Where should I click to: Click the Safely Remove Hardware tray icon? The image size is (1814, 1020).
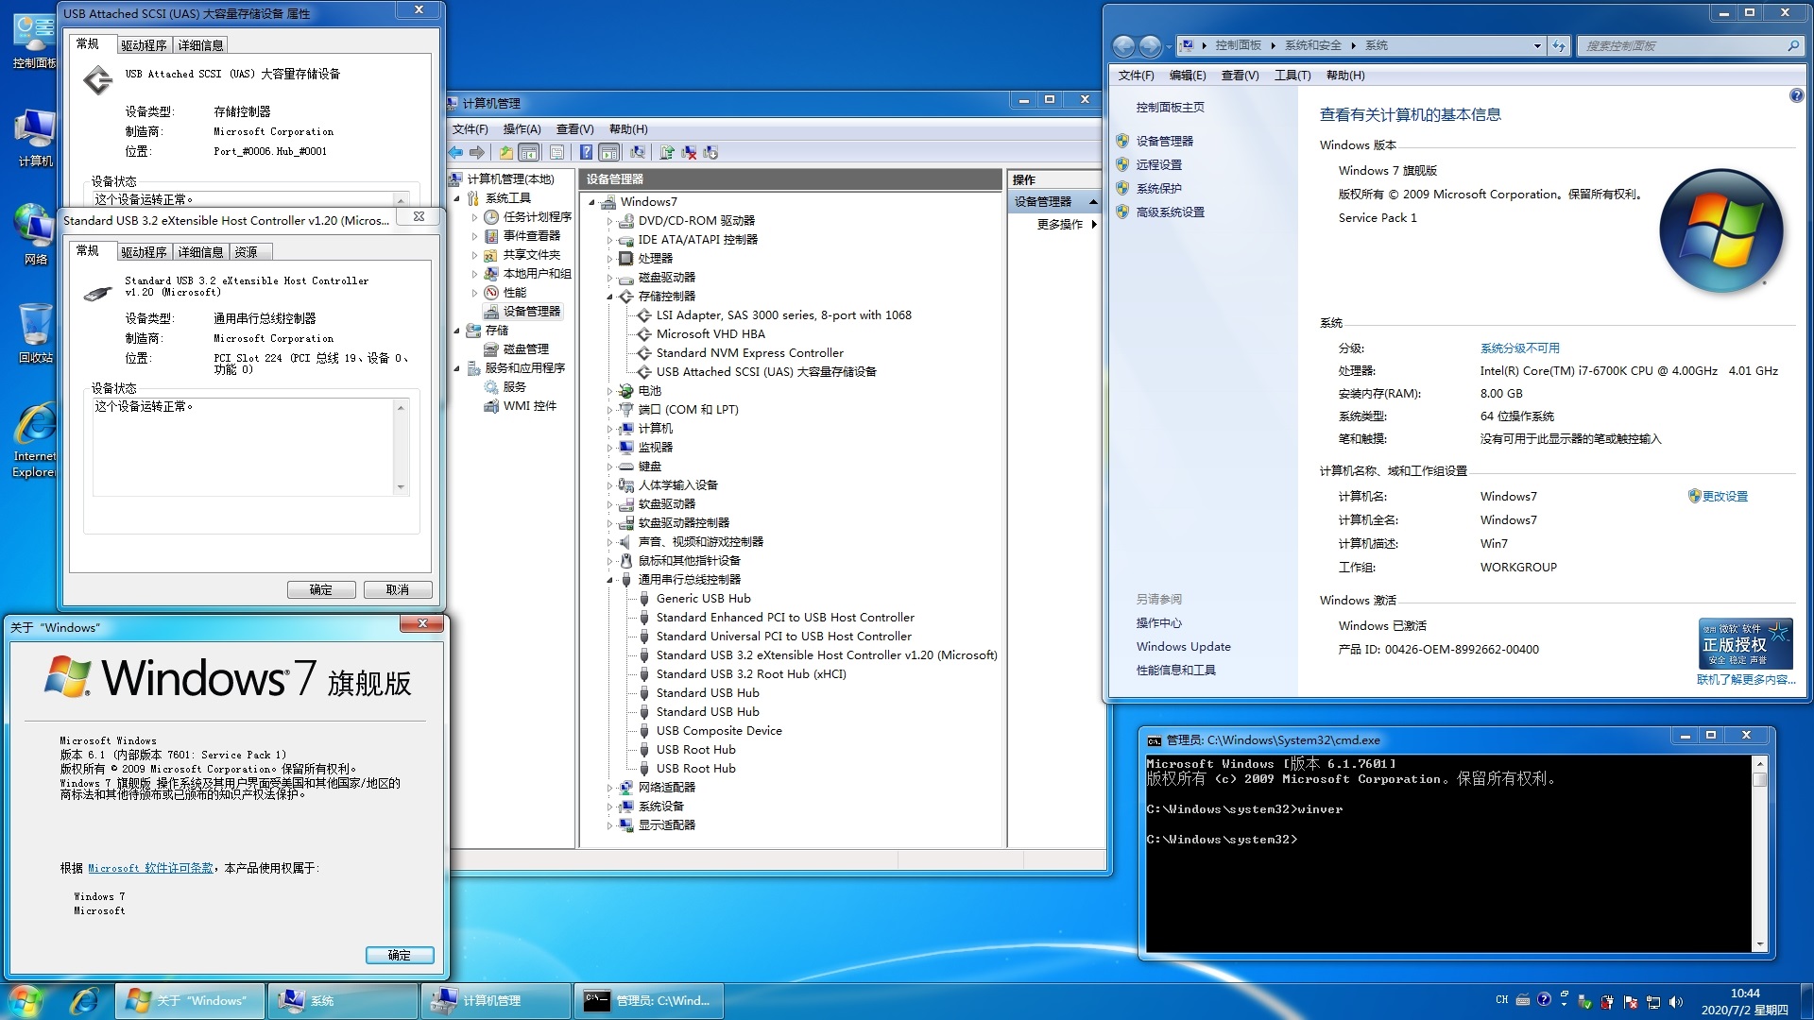tap(1585, 1001)
